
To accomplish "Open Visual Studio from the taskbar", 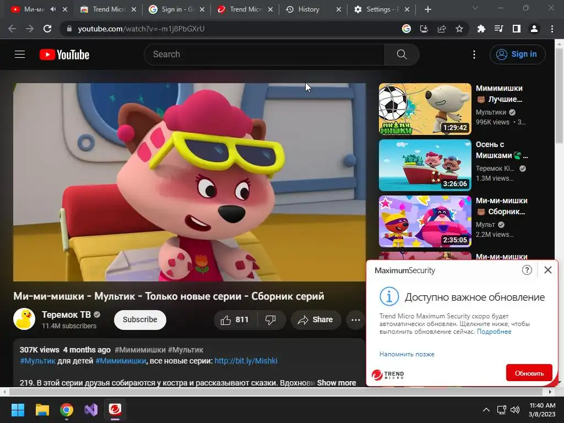I will (x=91, y=410).
